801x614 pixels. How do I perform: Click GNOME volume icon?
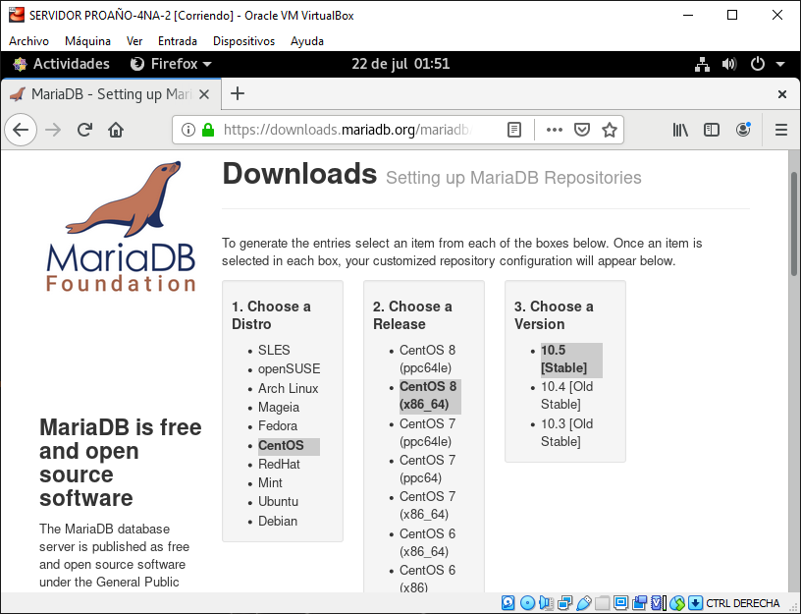pos(729,64)
